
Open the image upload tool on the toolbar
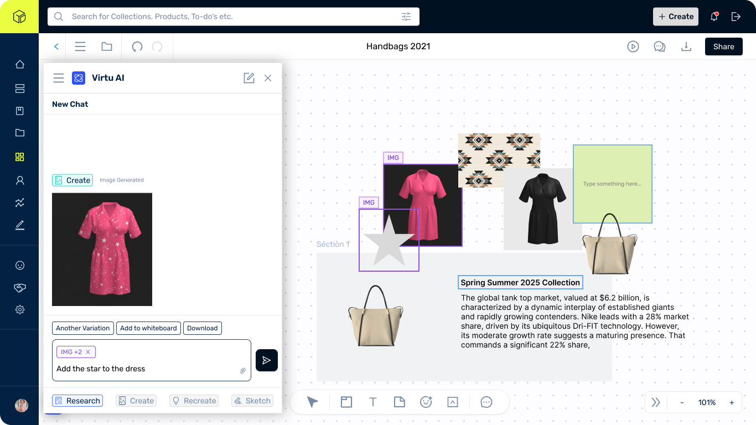point(452,402)
